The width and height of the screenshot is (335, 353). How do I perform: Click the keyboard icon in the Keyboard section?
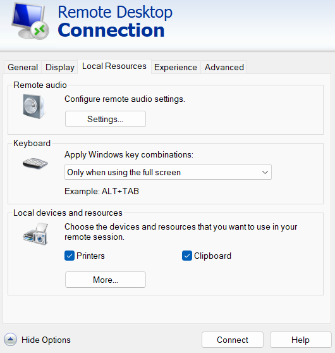click(x=35, y=163)
